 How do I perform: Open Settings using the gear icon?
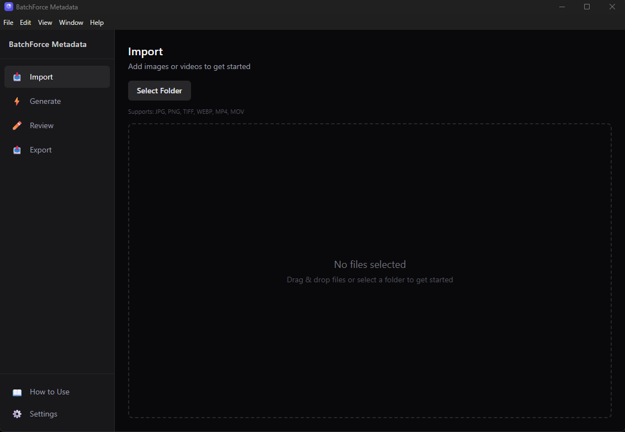click(x=17, y=414)
